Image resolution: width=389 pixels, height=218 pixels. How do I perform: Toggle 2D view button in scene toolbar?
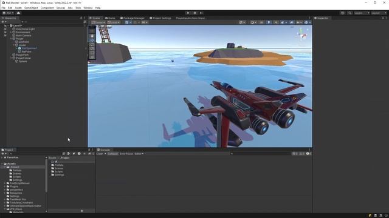[261, 22]
